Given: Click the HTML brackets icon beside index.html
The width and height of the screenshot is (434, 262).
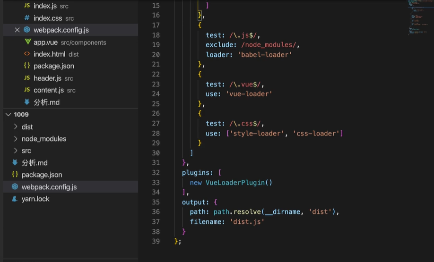Looking at the screenshot, I should coord(27,54).
